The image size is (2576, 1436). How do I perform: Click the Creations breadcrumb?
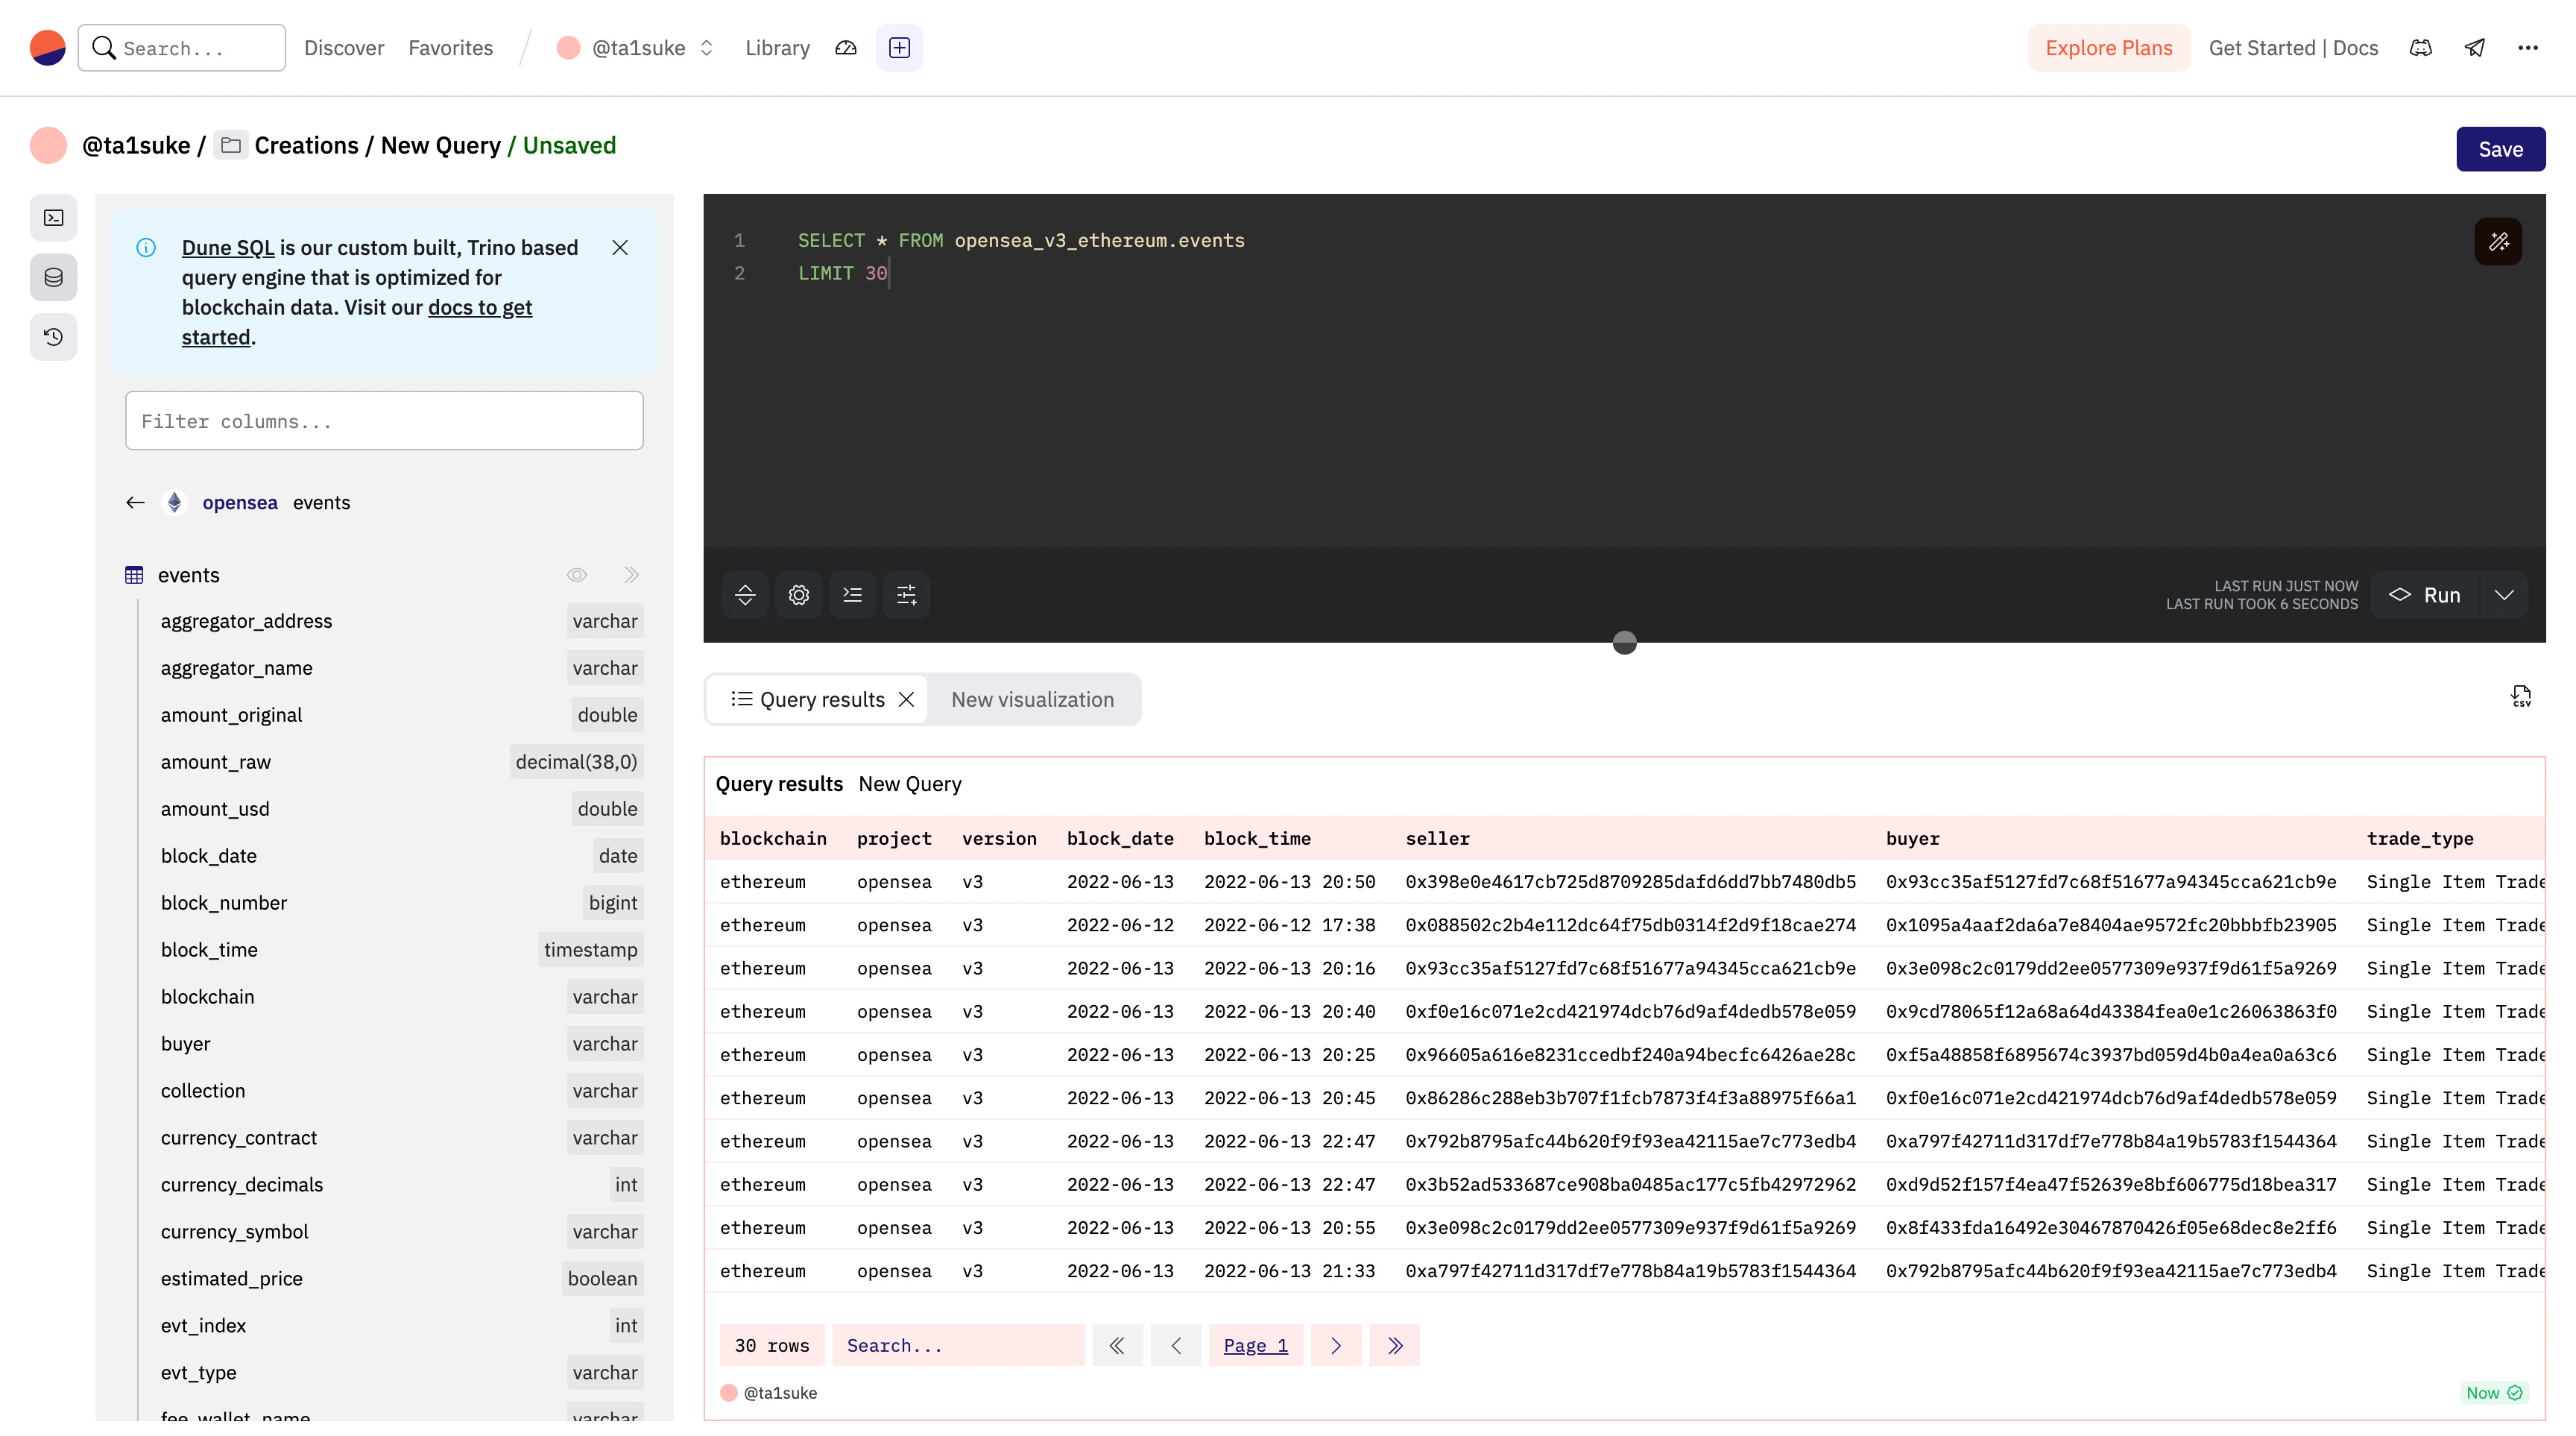coord(306,145)
